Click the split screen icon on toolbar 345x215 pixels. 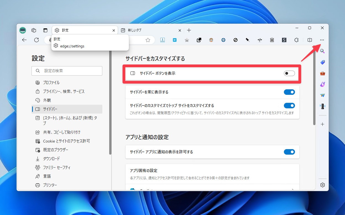click(310, 40)
